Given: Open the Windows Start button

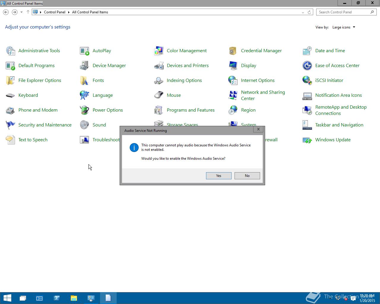Looking at the screenshot, I should (x=7, y=298).
